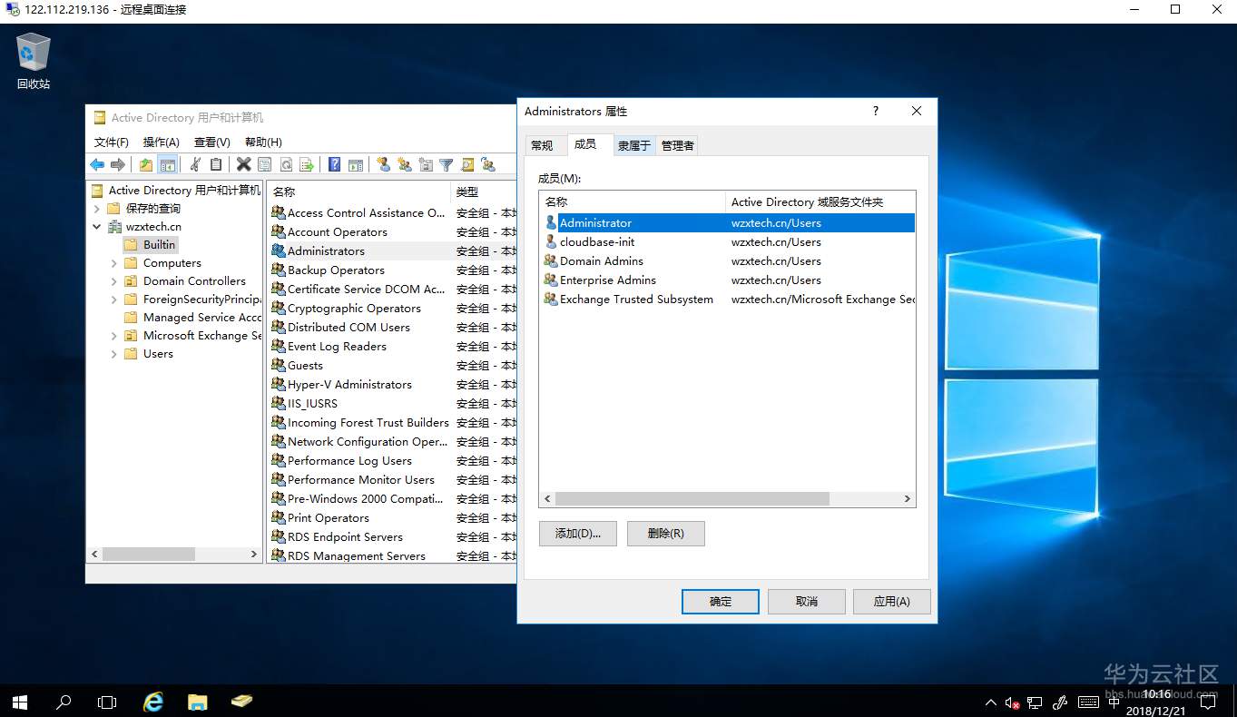This screenshot has width=1237, height=717.
Task: Expand the Computers tree node
Action: click(x=114, y=263)
